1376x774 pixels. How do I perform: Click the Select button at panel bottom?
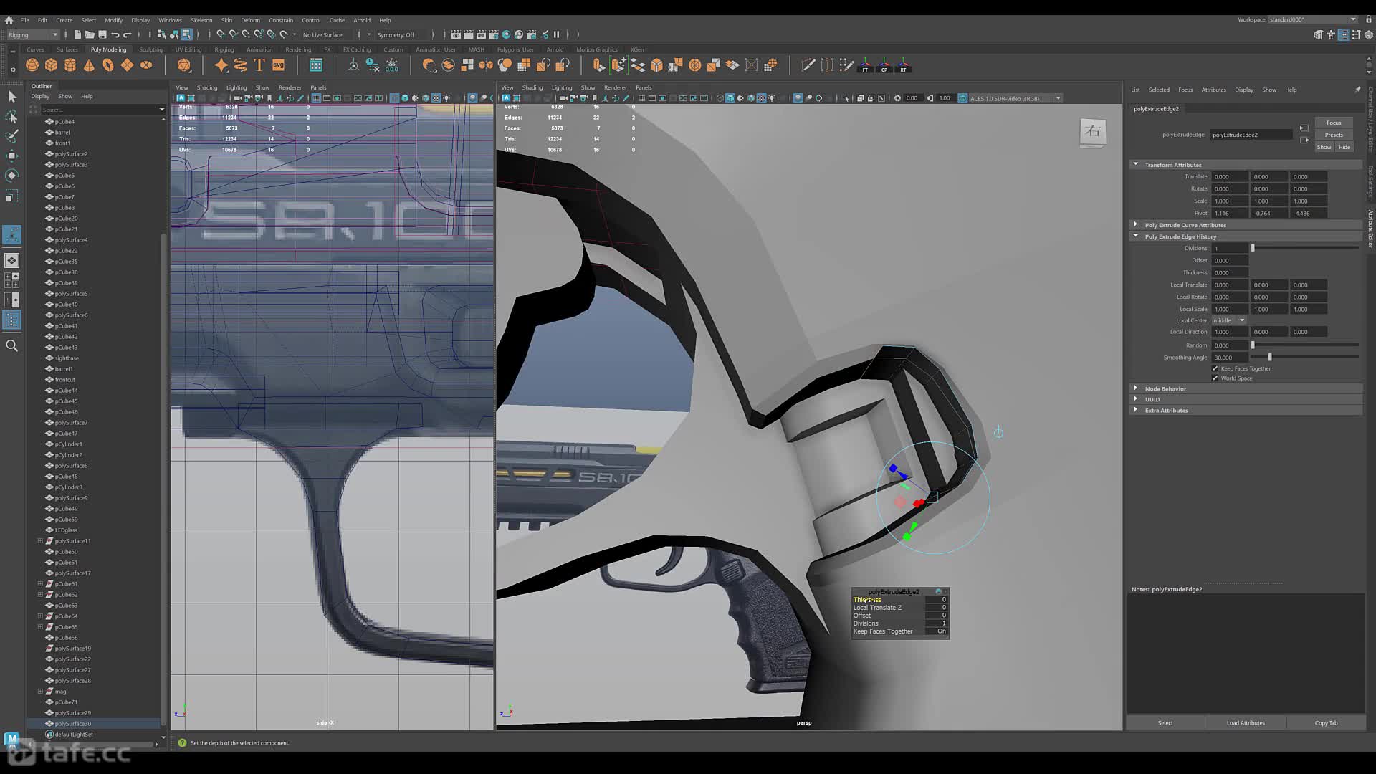pos(1165,723)
